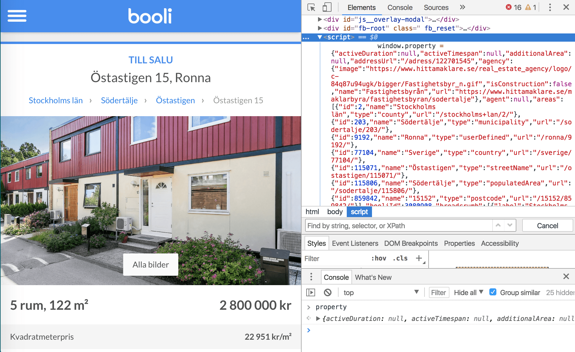Switch to the Sources panel tab

[x=436, y=7]
